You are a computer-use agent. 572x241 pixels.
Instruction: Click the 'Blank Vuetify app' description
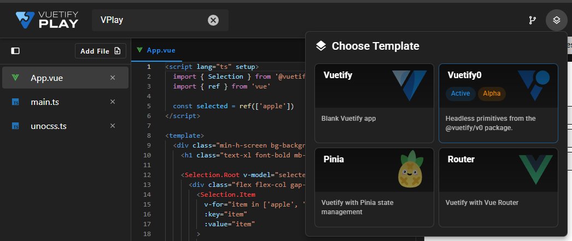click(348, 119)
